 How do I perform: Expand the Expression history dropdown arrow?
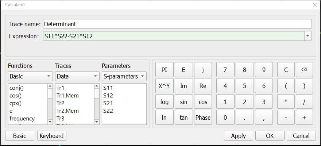coord(308,36)
